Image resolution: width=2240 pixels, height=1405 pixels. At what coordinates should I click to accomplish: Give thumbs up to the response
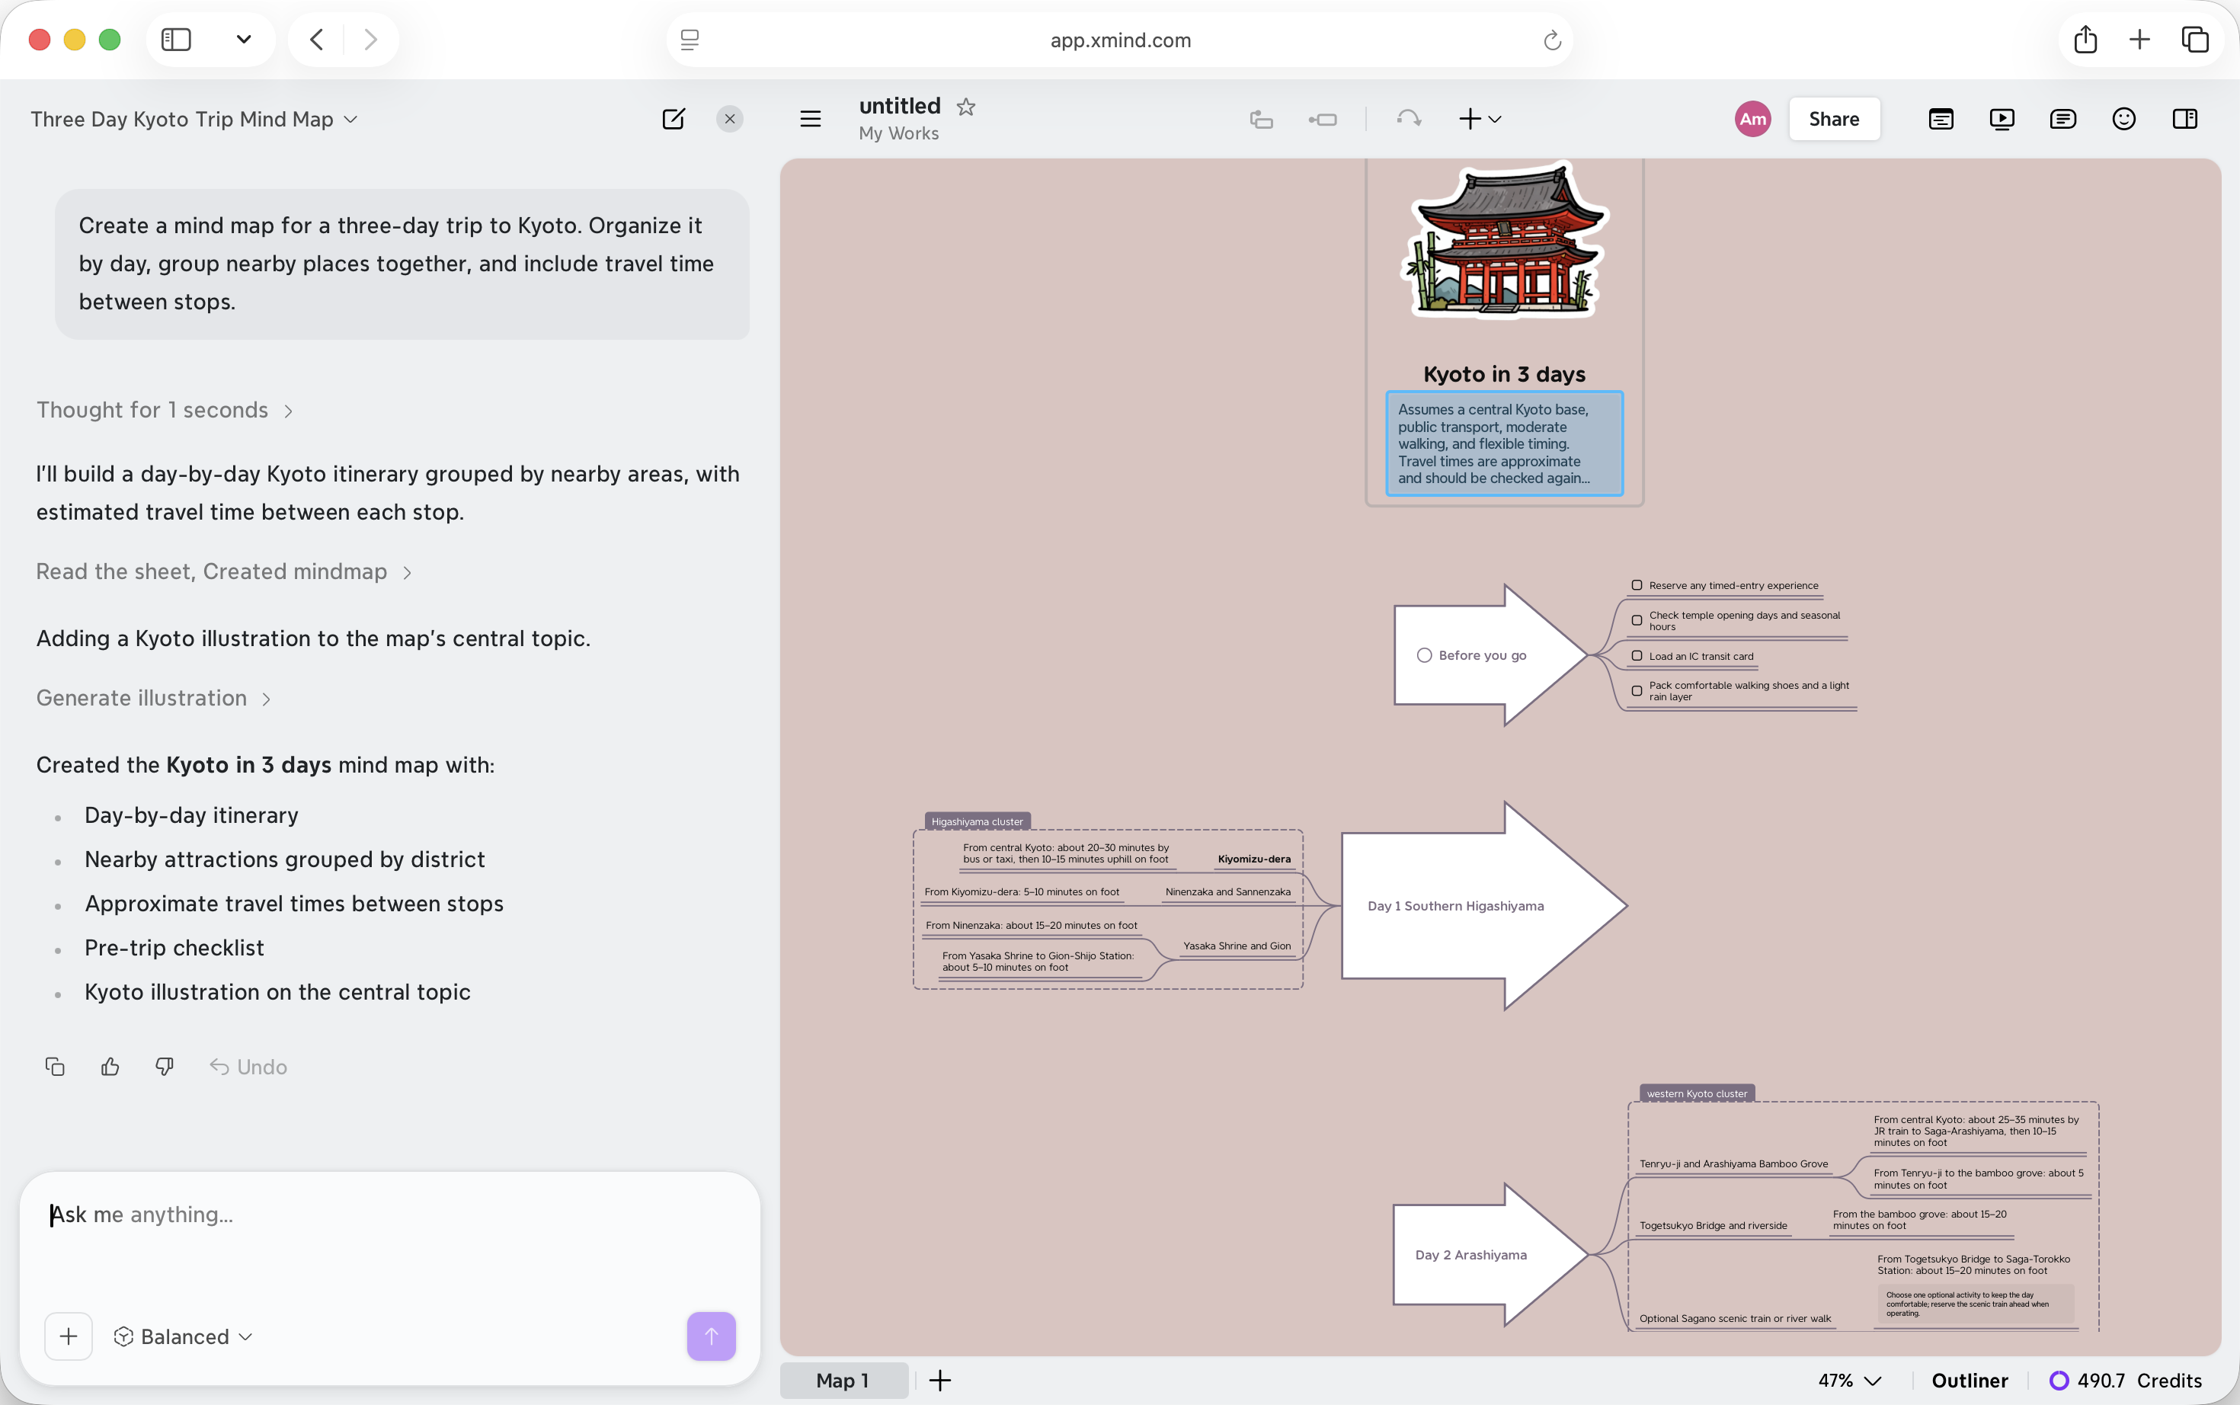110,1067
